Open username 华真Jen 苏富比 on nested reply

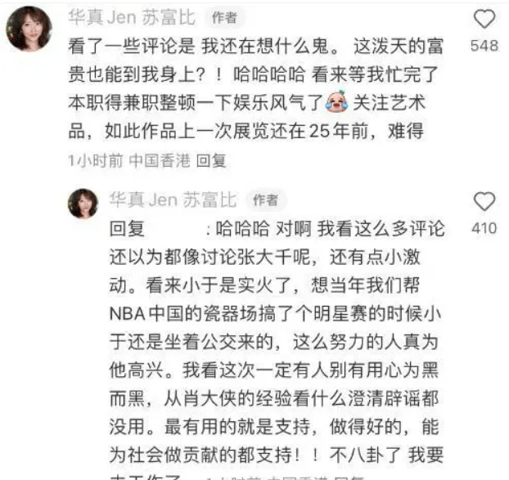click(x=173, y=200)
